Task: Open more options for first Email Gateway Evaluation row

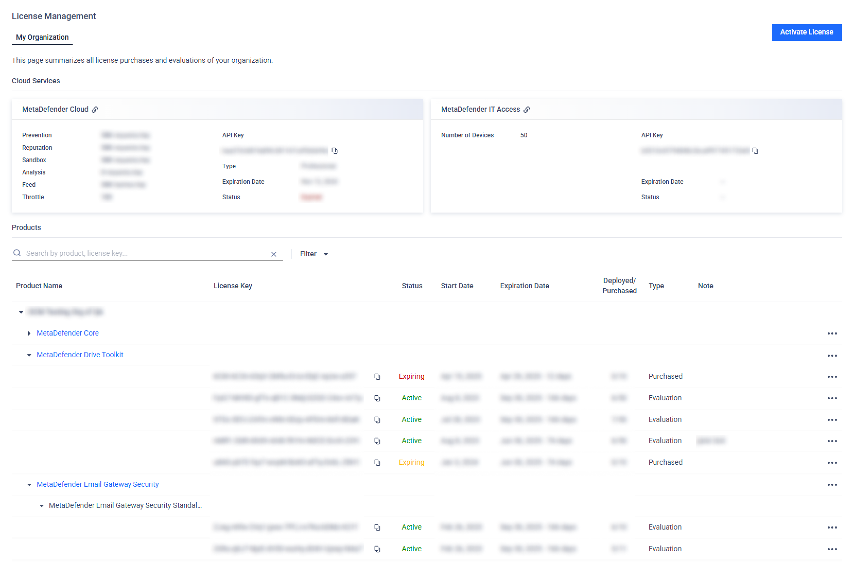Action: coord(832,527)
